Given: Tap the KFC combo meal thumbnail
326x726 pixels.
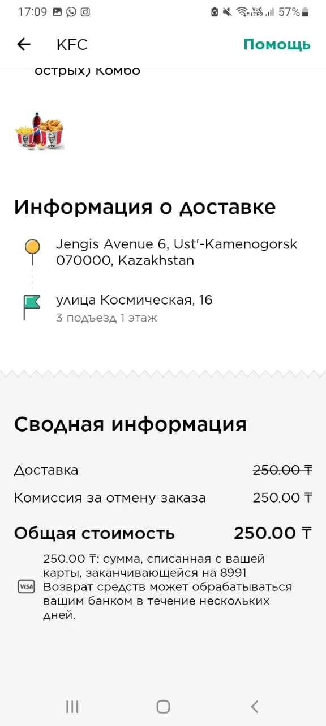Looking at the screenshot, I should (39, 131).
